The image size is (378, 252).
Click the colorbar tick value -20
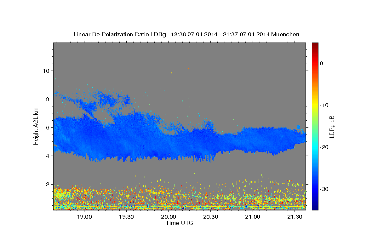[324, 147]
